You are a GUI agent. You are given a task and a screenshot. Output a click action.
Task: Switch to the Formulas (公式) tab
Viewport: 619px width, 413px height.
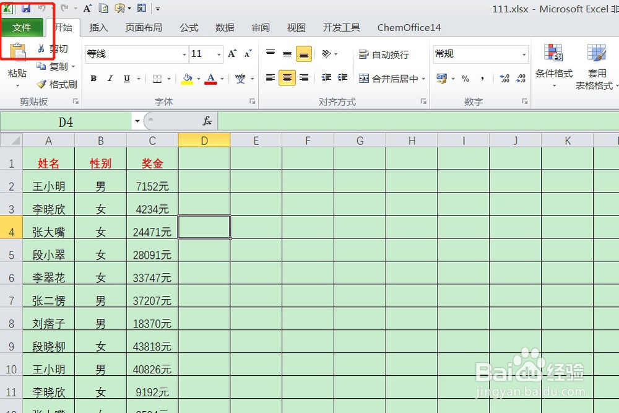[189, 27]
